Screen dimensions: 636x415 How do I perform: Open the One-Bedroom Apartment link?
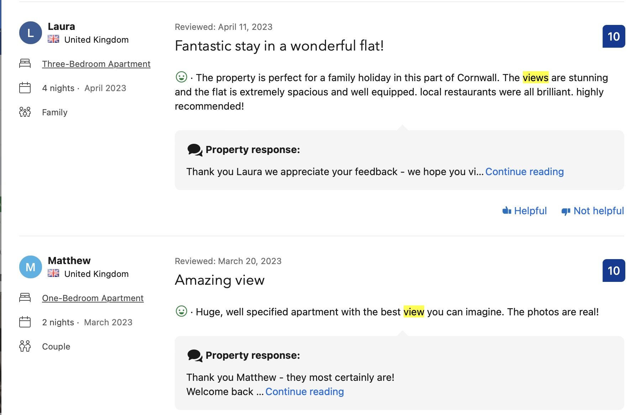coord(93,298)
